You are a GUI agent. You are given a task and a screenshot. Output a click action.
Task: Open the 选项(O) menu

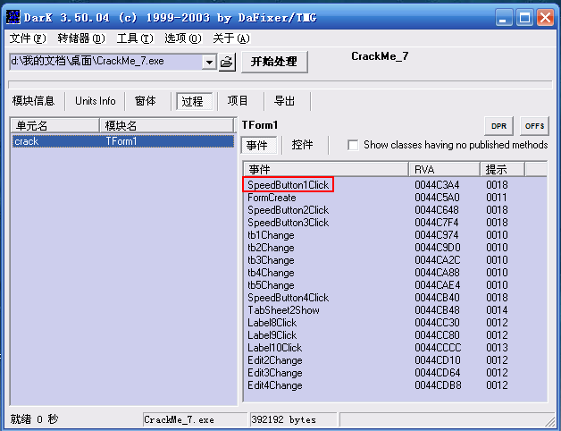pyautogui.click(x=183, y=38)
